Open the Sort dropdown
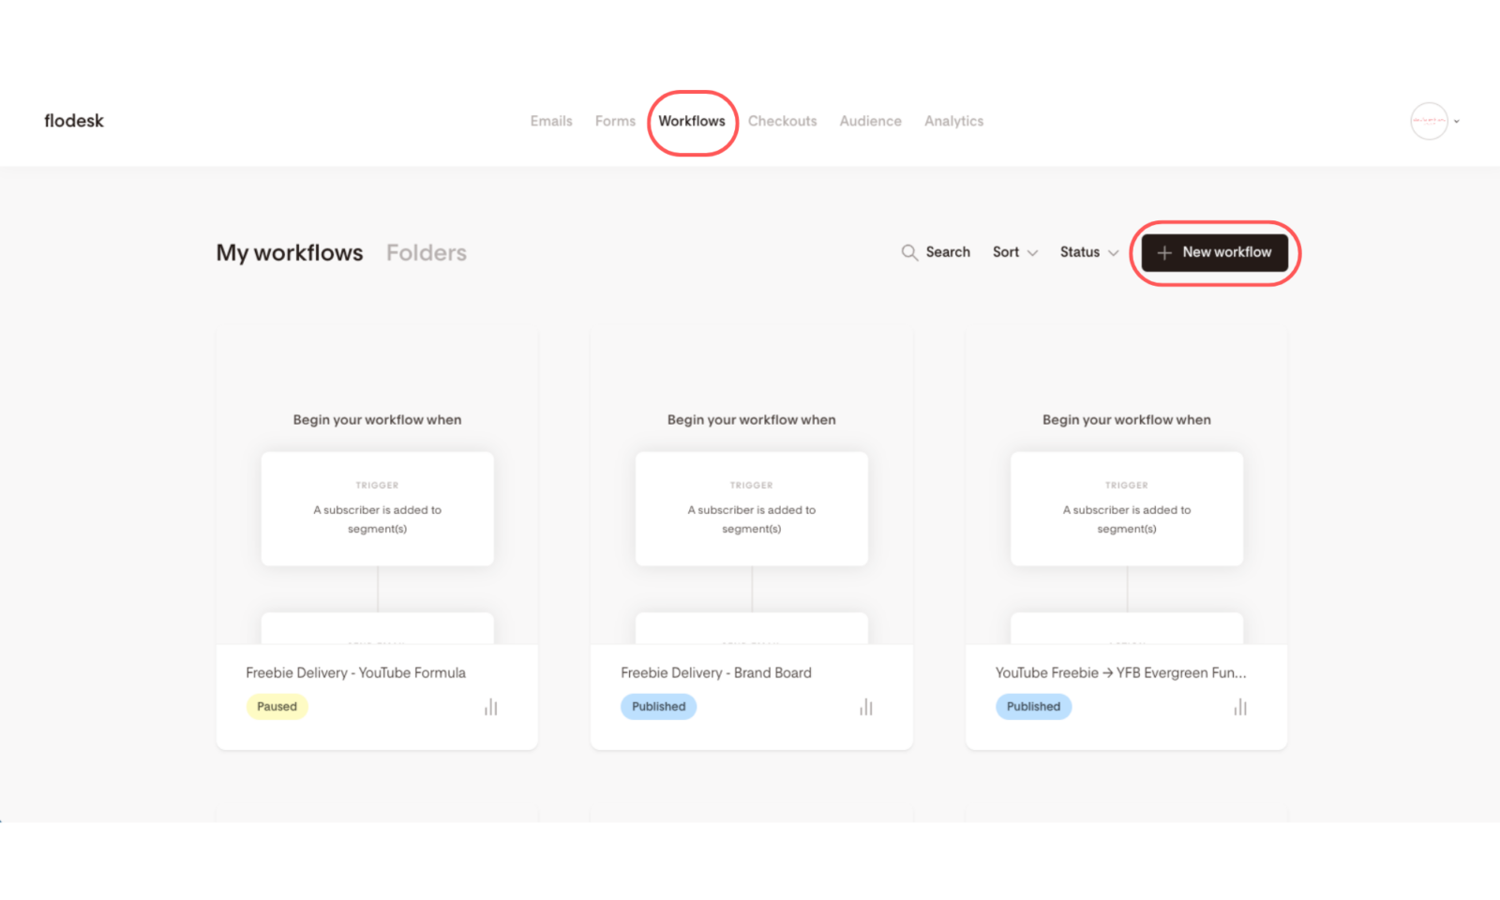 pyautogui.click(x=1013, y=252)
